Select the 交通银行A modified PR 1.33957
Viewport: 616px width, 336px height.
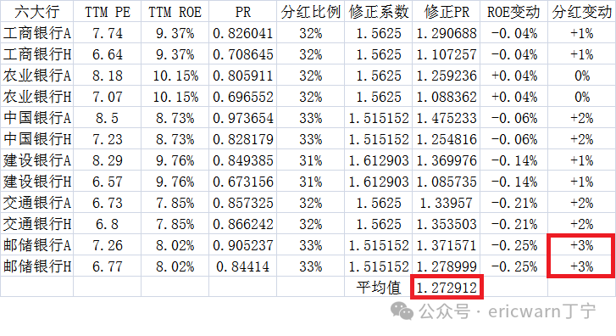pyautogui.click(x=447, y=203)
